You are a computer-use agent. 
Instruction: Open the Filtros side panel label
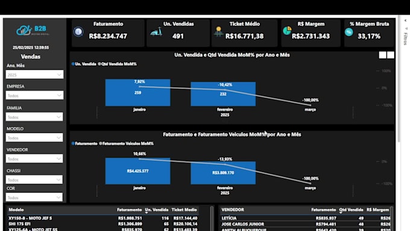coord(406,38)
